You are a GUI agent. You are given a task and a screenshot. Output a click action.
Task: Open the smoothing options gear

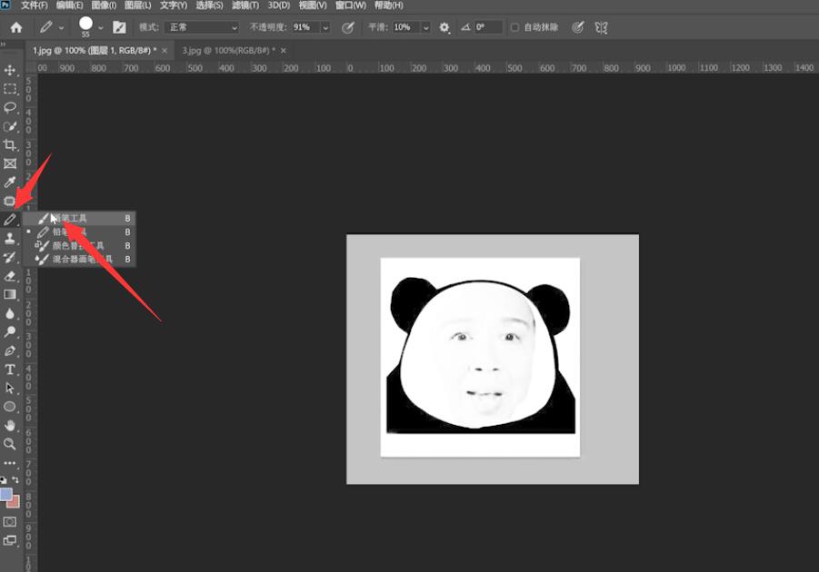pos(444,27)
